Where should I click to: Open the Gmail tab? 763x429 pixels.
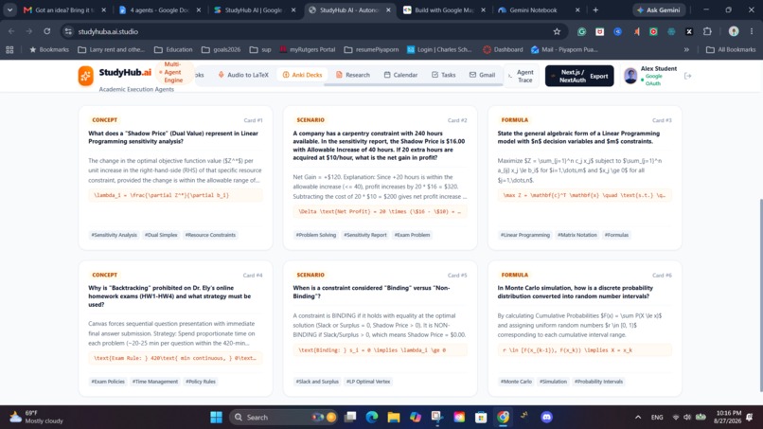pyautogui.click(x=482, y=75)
